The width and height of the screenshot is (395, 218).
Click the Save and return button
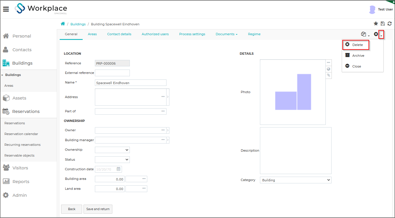coord(98,209)
